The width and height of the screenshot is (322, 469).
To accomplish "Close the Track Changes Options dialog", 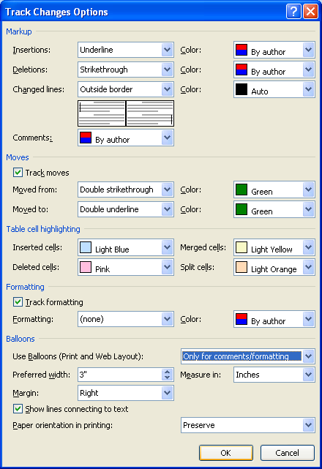I will tap(310, 12).
